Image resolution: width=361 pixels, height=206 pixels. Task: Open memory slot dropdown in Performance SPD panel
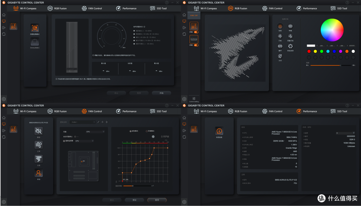tap(345, 133)
